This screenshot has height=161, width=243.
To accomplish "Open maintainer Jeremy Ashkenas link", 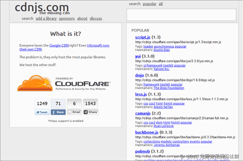I will coord(167,145).
